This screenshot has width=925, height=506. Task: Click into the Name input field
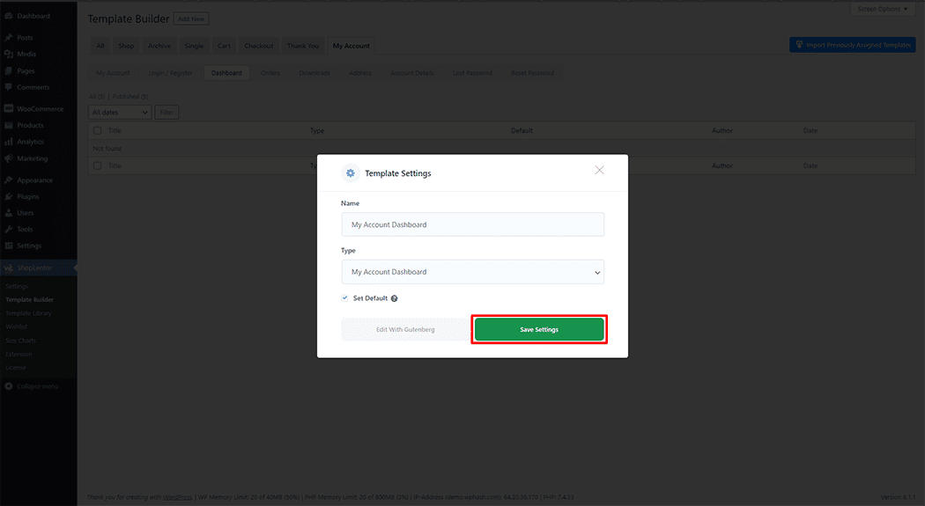click(x=472, y=224)
